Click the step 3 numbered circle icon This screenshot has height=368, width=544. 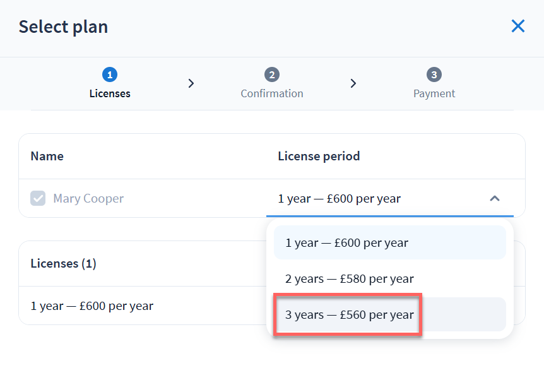434,75
